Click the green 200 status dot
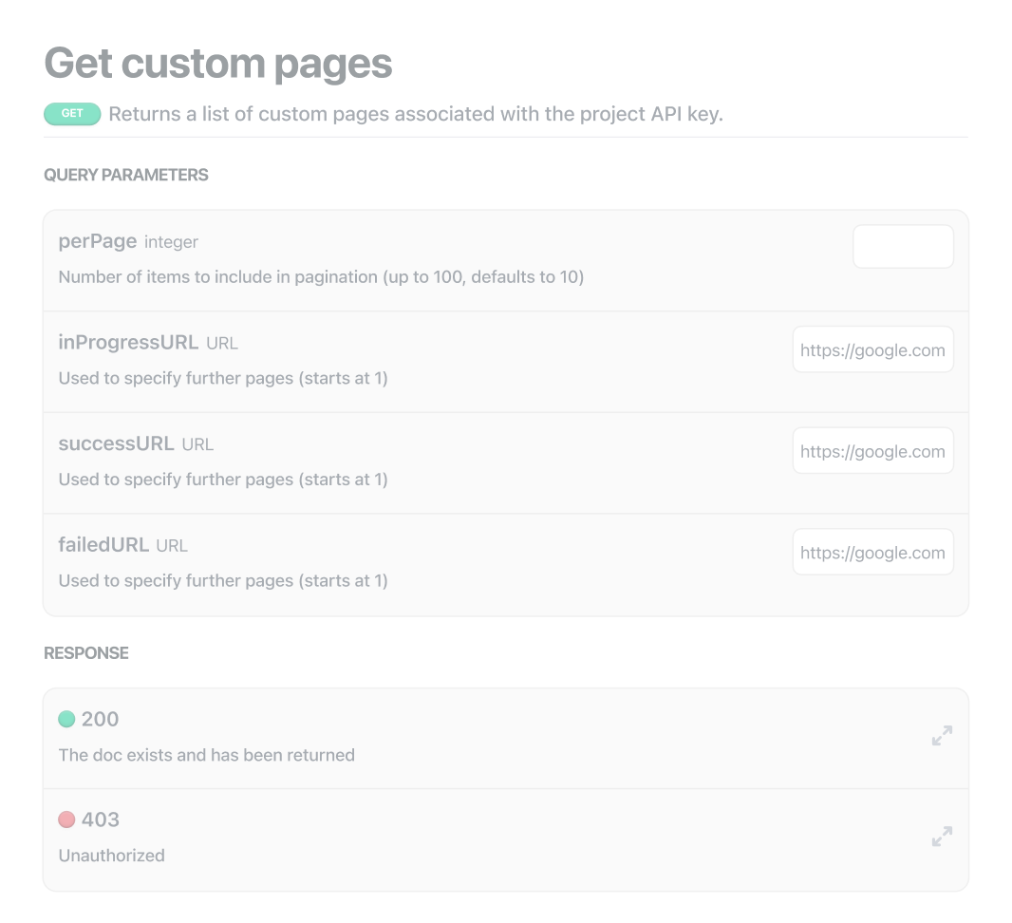1012x923 pixels. 66,720
